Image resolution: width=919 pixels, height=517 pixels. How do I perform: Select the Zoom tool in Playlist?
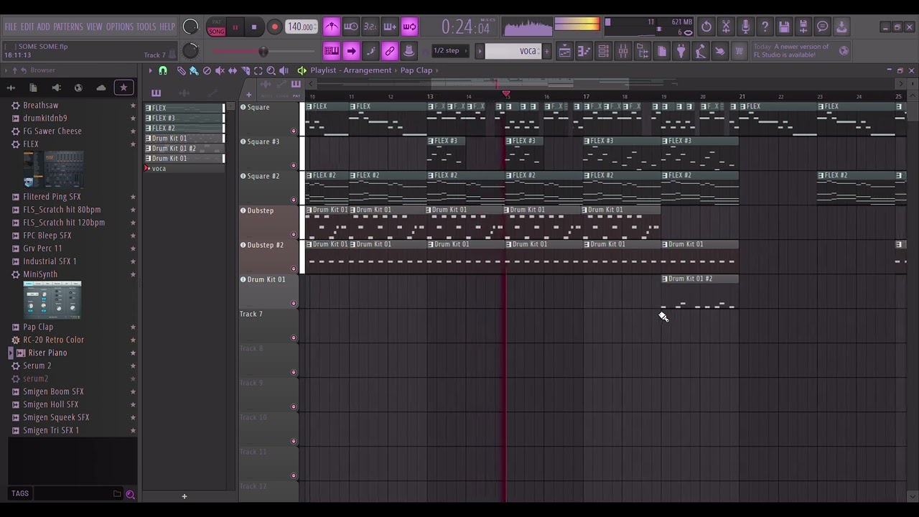271,70
